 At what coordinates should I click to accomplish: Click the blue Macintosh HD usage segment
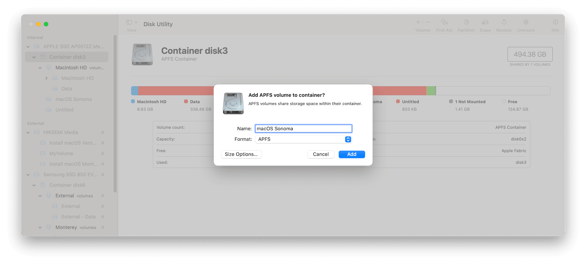[135, 91]
